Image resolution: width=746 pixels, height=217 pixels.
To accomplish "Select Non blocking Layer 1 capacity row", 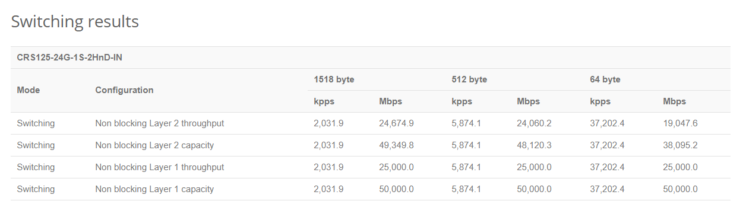I will 371,189.
